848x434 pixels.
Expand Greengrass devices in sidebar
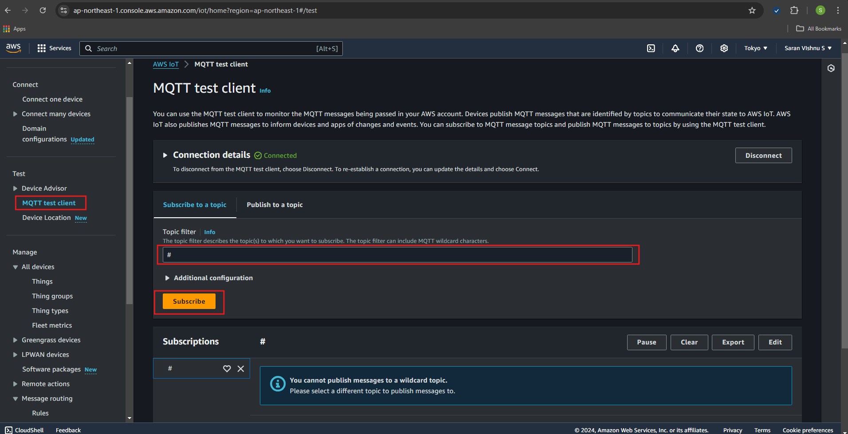point(16,340)
